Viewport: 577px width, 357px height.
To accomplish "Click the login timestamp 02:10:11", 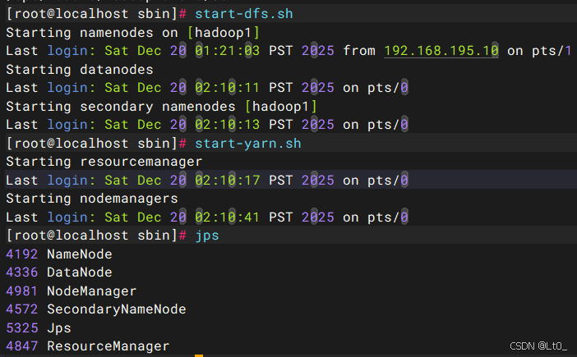I will (227, 88).
